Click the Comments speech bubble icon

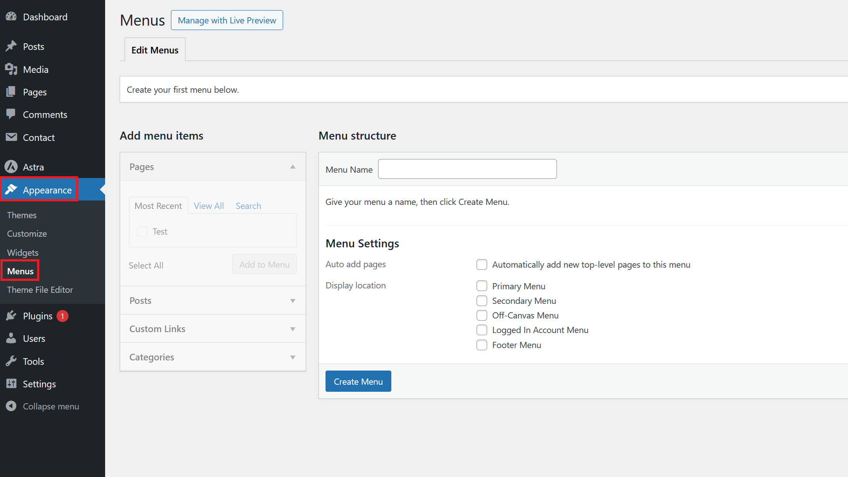coord(11,114)
